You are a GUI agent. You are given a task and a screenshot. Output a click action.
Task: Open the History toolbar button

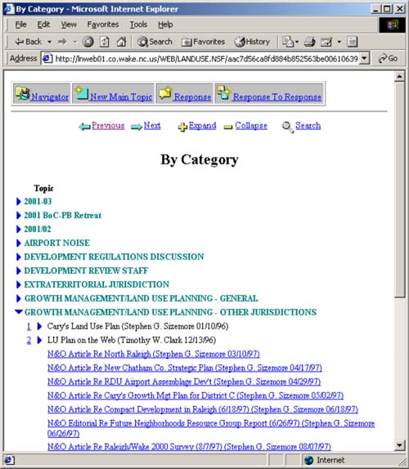coord(252,42)
